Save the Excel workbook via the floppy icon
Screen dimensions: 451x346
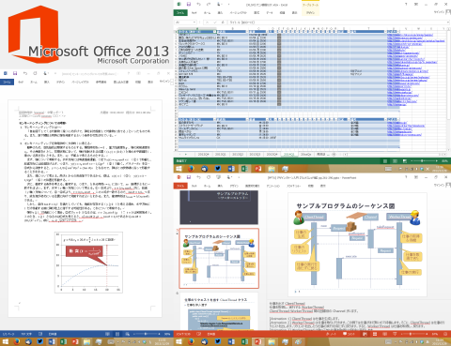[189, 5]
